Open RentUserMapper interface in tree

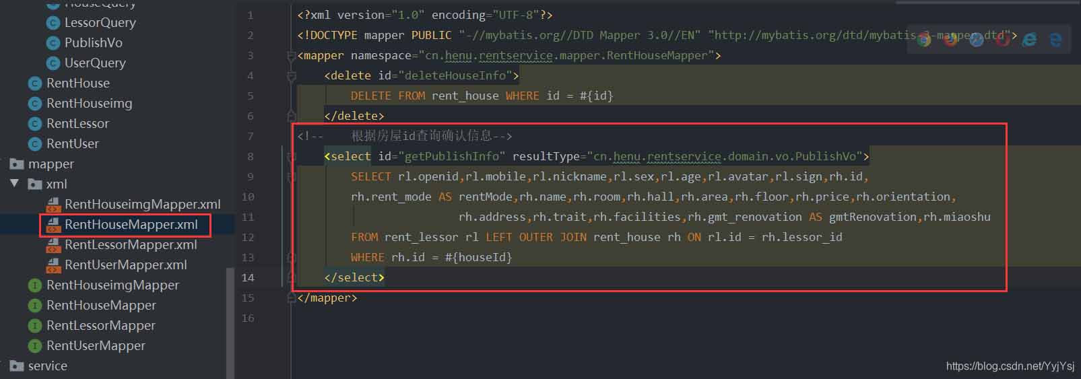[96, 346]
